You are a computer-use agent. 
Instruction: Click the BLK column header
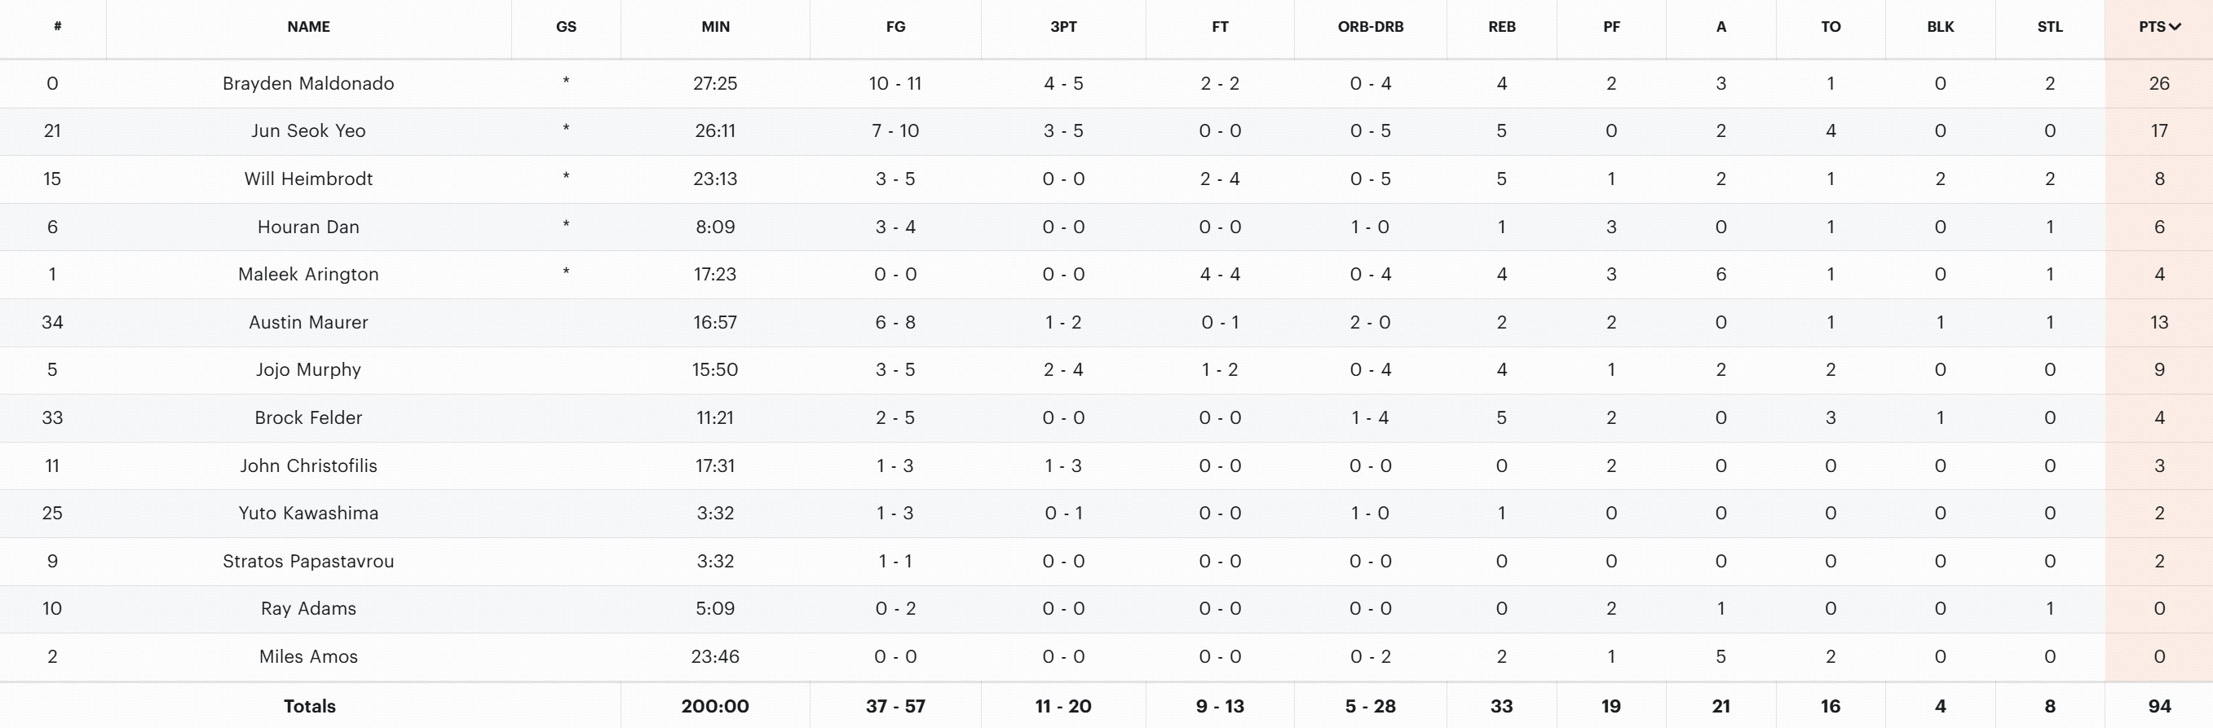1940,27
